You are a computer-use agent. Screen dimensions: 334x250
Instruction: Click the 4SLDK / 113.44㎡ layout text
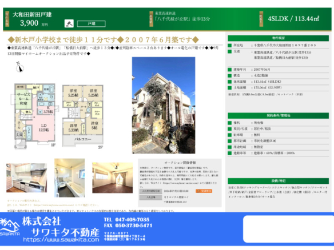pos(293,19)
